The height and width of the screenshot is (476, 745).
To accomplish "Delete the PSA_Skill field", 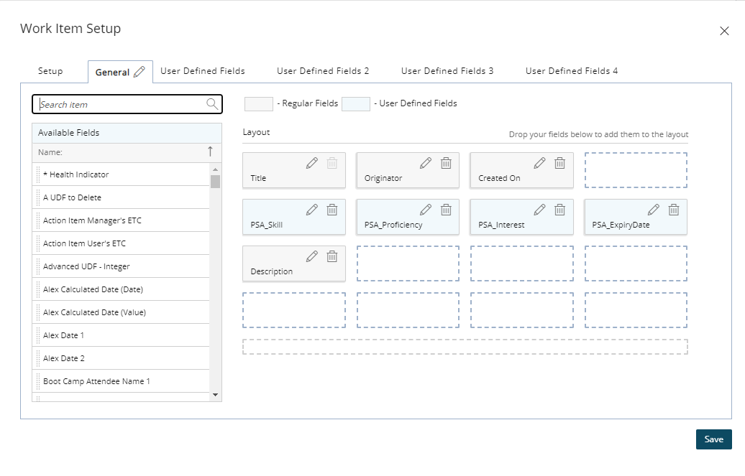I will 332,210.
